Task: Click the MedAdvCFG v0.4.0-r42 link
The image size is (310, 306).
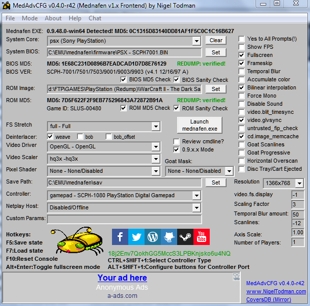Action: pyautogui.click(x=275, y=283)
